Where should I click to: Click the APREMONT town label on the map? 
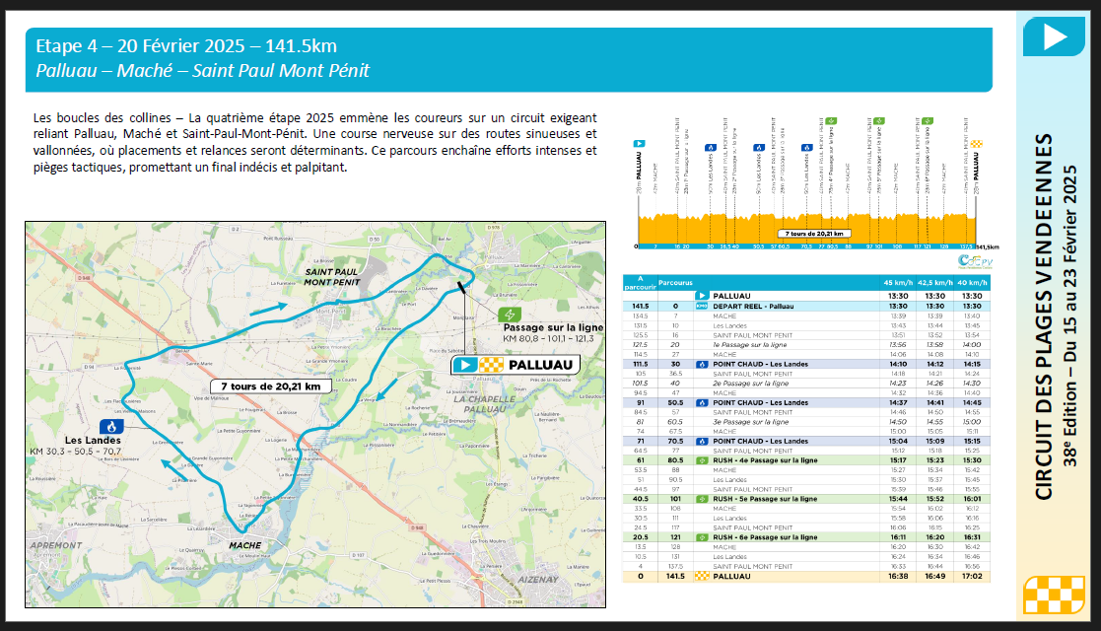(56, 545)
